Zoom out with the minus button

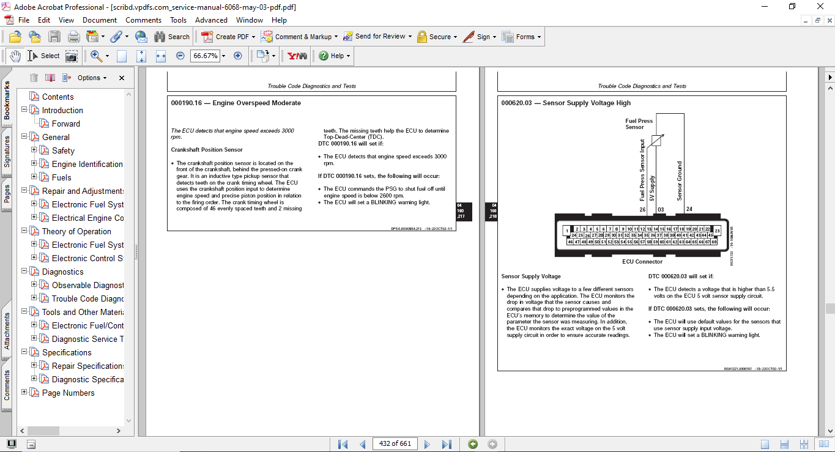click(x=180, y=56)
